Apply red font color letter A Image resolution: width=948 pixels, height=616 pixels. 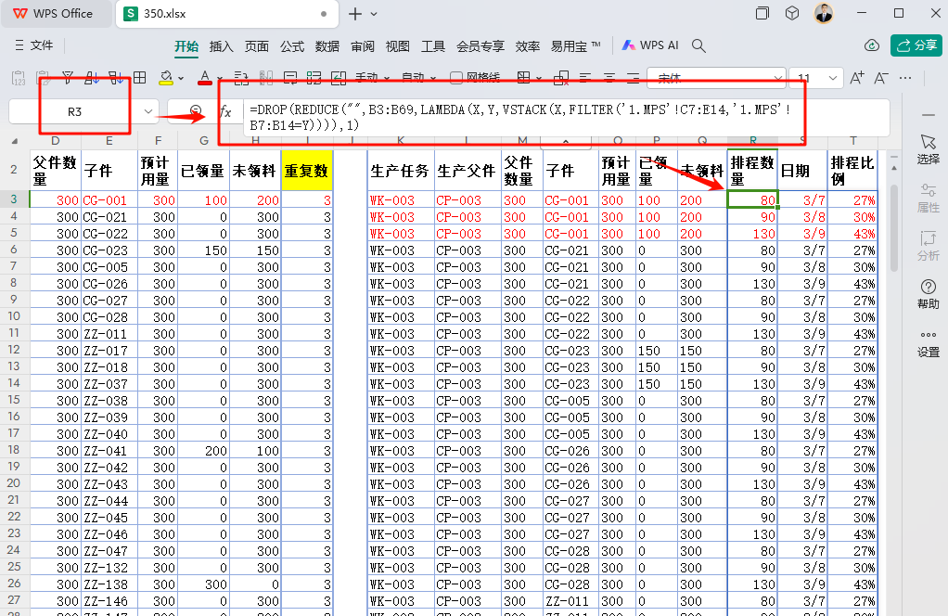(205, 78)
